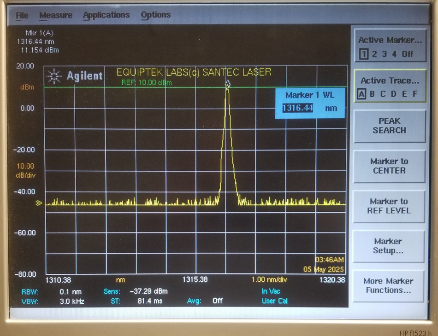Viewport: 438px width, 336px height.
Task: Click the 10.00 dB/div scale label
Action: pos(25,171)
